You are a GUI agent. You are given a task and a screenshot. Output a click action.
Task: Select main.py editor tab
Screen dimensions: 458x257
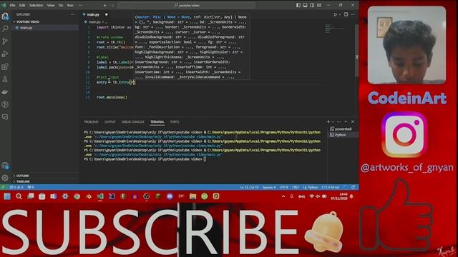click(93, 14)
